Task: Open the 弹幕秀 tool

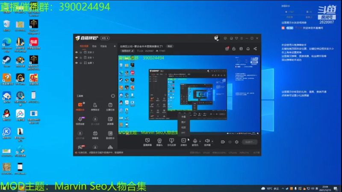Action: click(95, 135)
